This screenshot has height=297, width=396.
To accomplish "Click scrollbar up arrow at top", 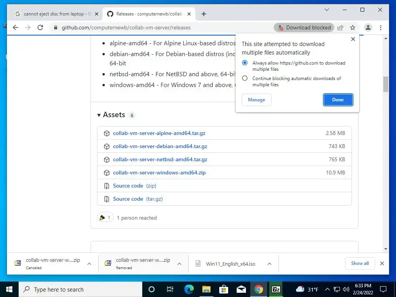I will pyautogui.click(x=386, y=38).
